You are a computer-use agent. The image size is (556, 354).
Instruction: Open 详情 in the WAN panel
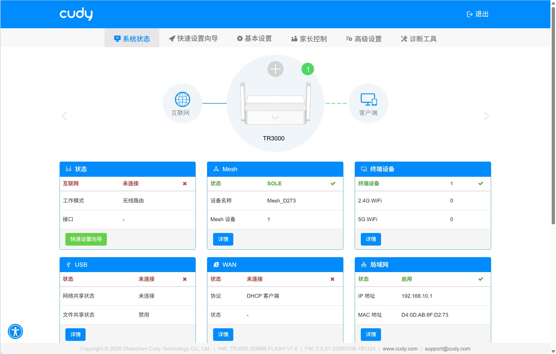click(x=223, y=334)
